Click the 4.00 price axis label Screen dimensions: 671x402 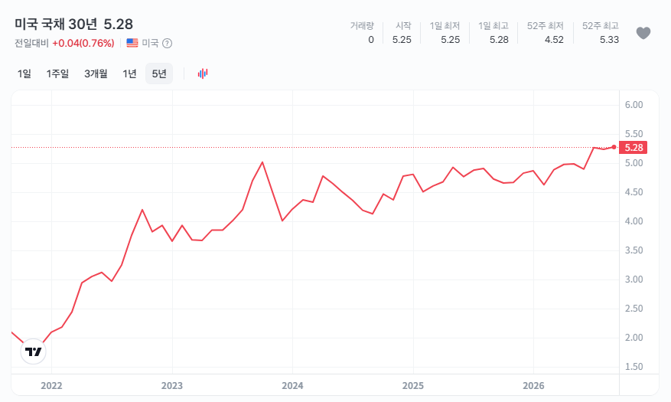pos(634,221)
